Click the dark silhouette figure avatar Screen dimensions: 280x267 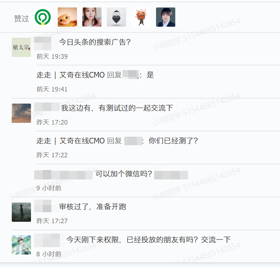(x=21, y=212)
